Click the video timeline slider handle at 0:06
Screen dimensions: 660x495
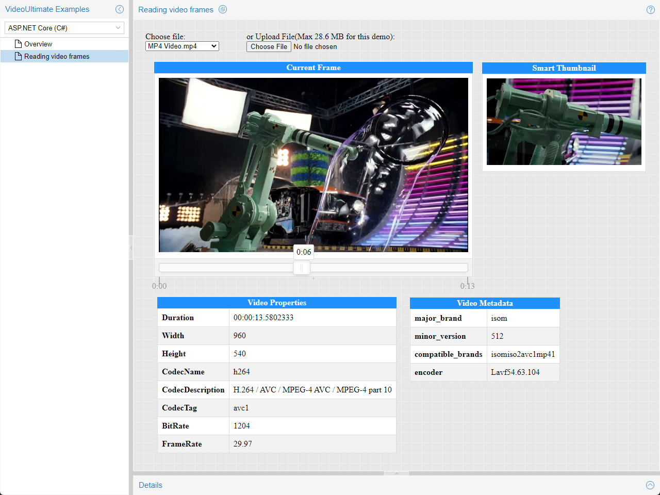pos(302,268)
